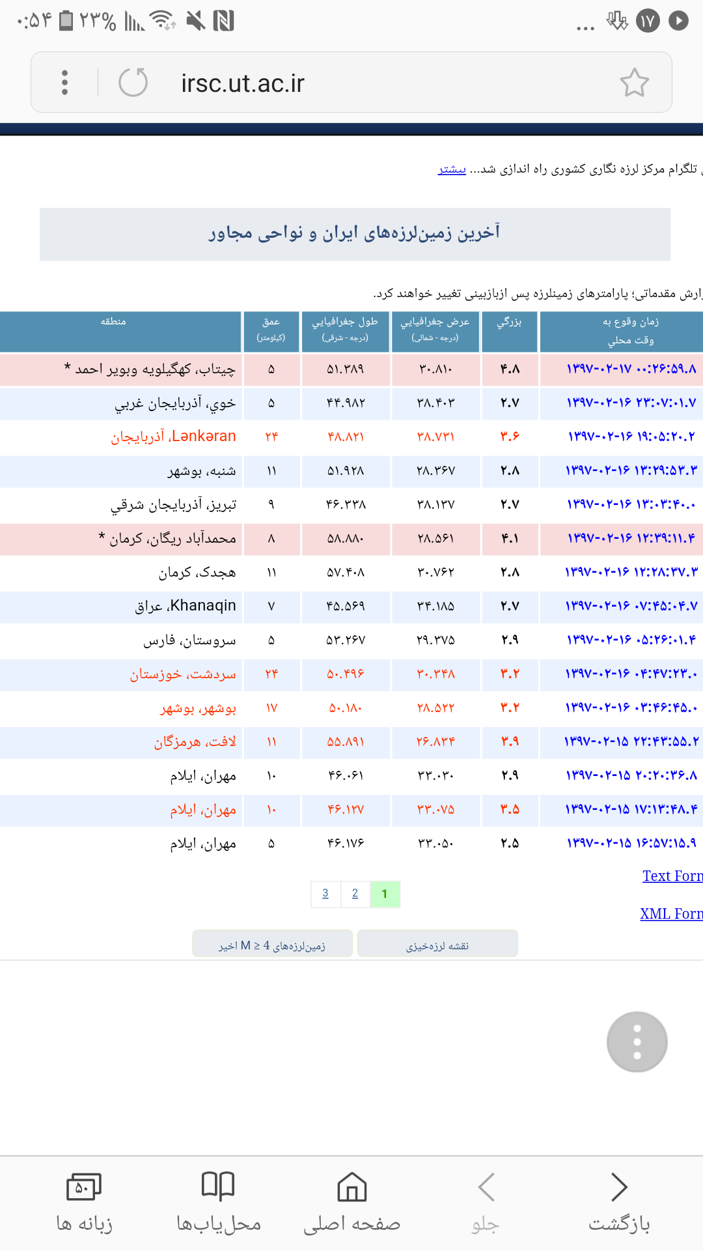
Task: Go back using bottom bar arrow
Action: click(x=619, y=1203)
